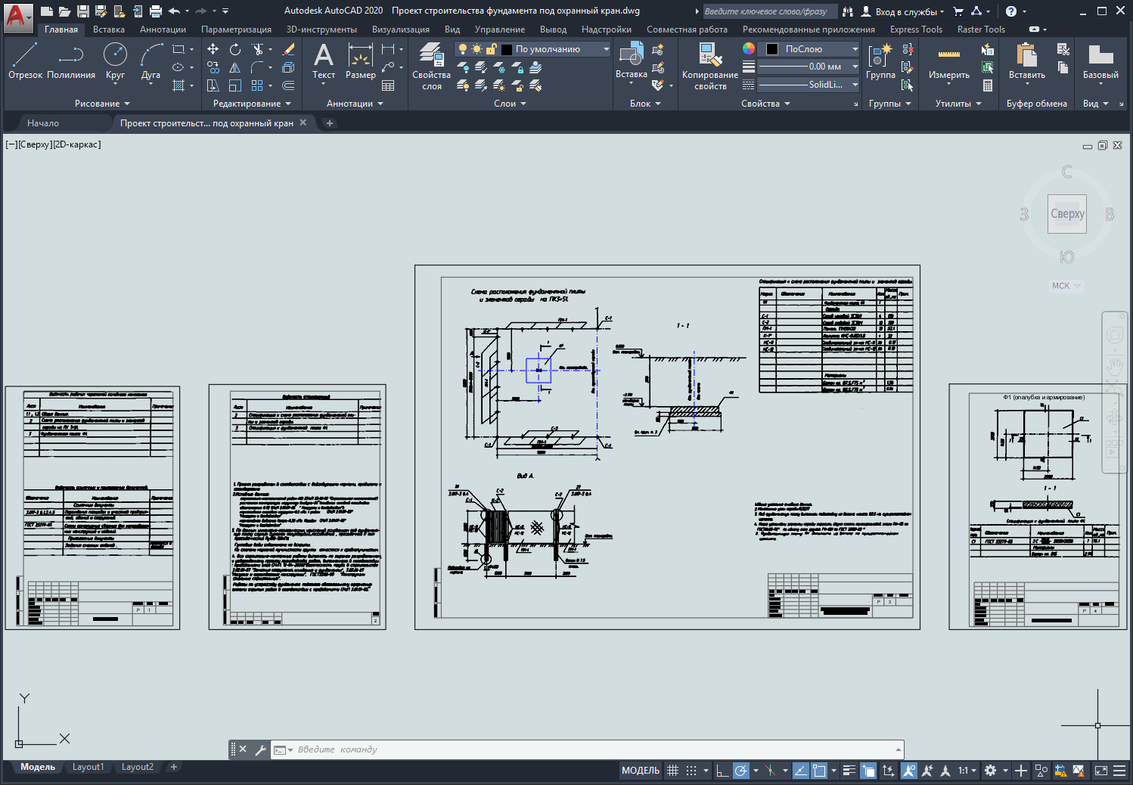Select the Copy objects tool
The width and height of the screenshot is (1133, 785).
click(x=213, y=67)
